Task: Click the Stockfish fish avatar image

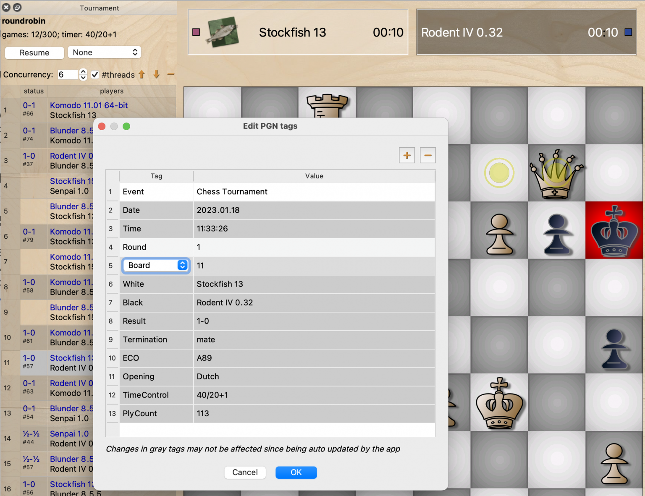Action: (222, 32)
